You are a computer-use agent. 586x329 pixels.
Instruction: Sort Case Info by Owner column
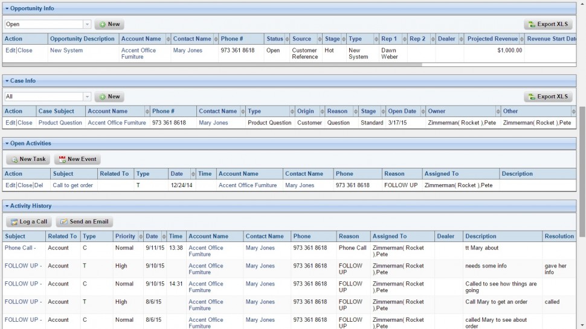[498, 111]
